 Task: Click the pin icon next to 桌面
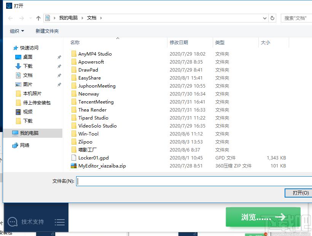[x=59, y=57]
